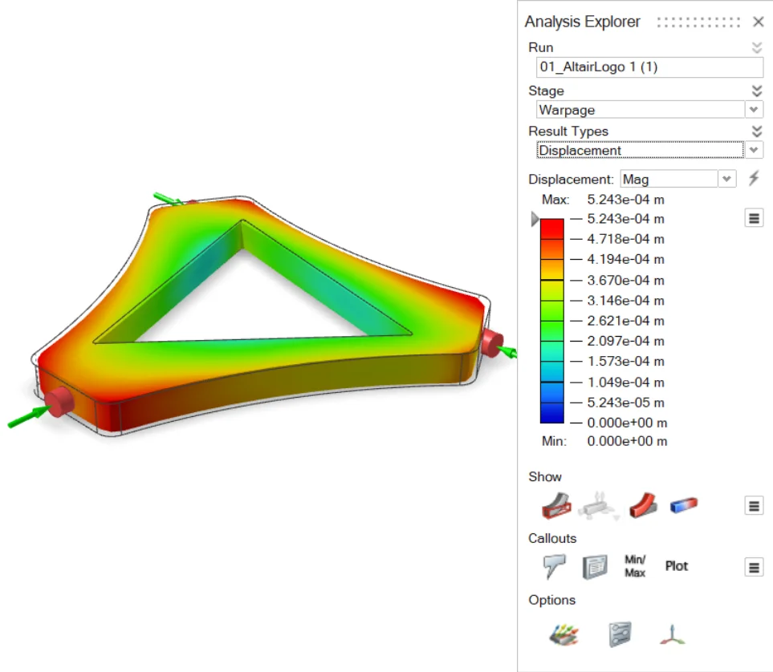Image resolution: width=773 pixels, height=672 pixels.
Task: Click the red band of legend
Action: click(x=552, y=229)
